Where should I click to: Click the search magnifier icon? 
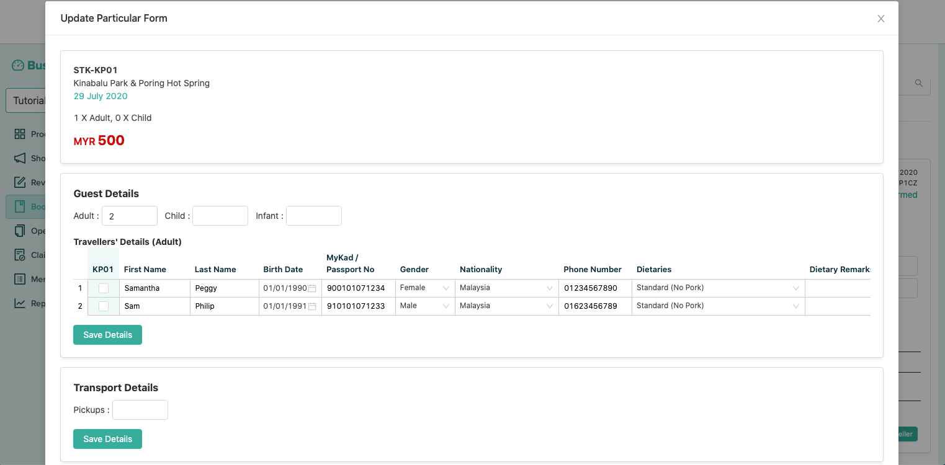(x=919, y=83)
